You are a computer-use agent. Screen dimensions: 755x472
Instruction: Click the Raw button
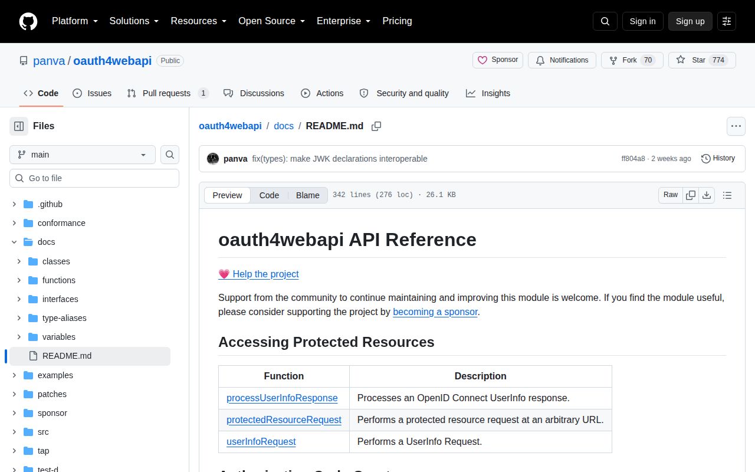coord(671,195)
